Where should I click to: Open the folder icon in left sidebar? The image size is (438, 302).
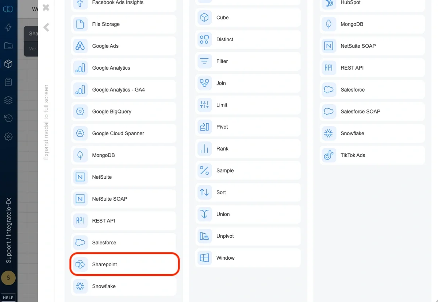8,46
